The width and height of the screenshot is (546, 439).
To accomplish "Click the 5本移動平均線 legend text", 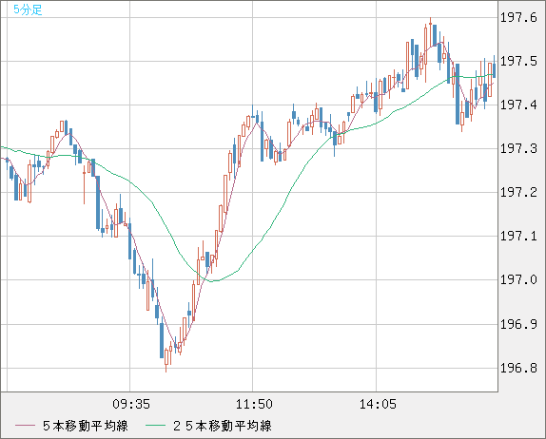I will click(x=86, y=426).
